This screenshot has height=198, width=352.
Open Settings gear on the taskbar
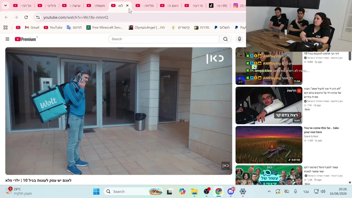[x=243, y=192]
